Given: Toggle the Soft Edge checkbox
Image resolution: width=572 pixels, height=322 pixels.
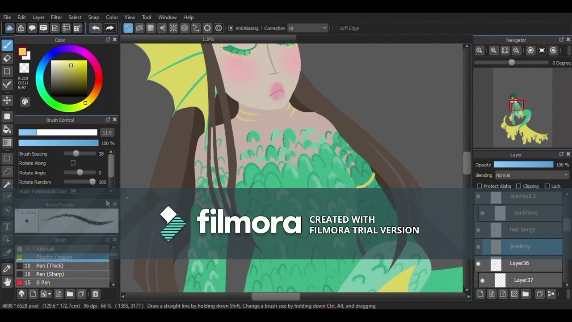Looking at the screenshot, I should (x=334, y=28).
